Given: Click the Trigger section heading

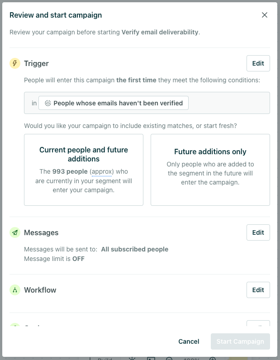Looking at the screenshot, I should [36, 63].
